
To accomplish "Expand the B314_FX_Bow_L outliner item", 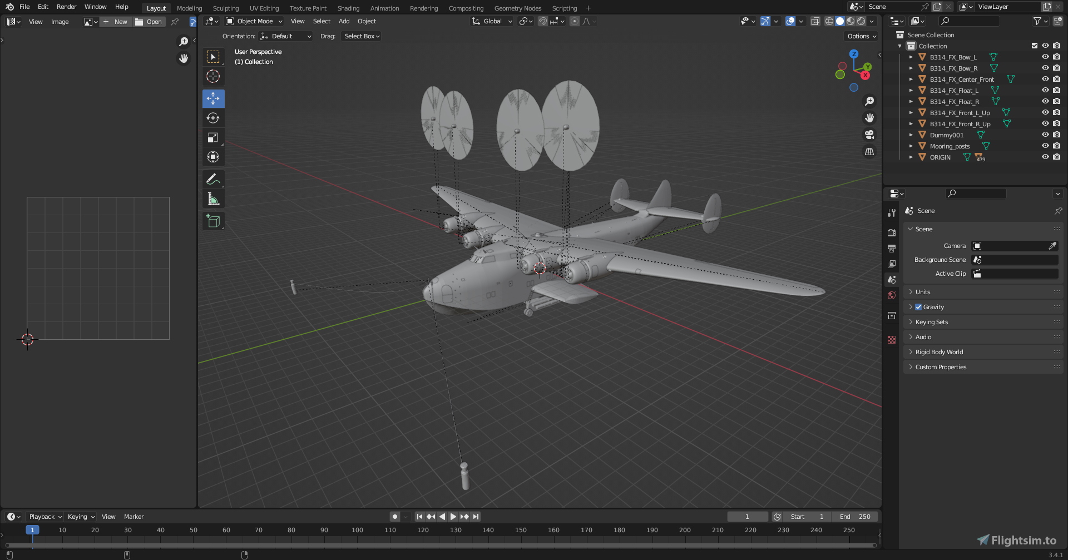I will [911, 57].
